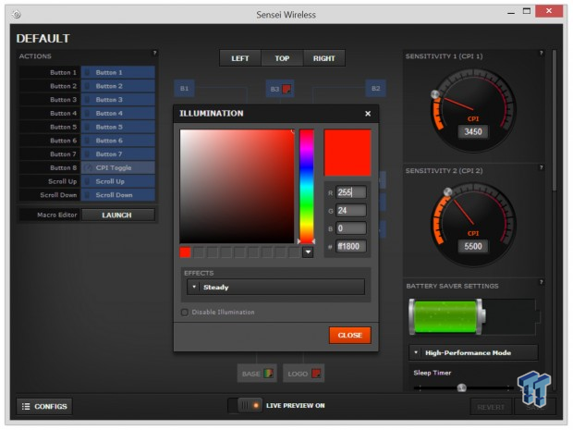Open the Button 2 action dropdown
Screen dimensions: 573x430
click(118, 86)
